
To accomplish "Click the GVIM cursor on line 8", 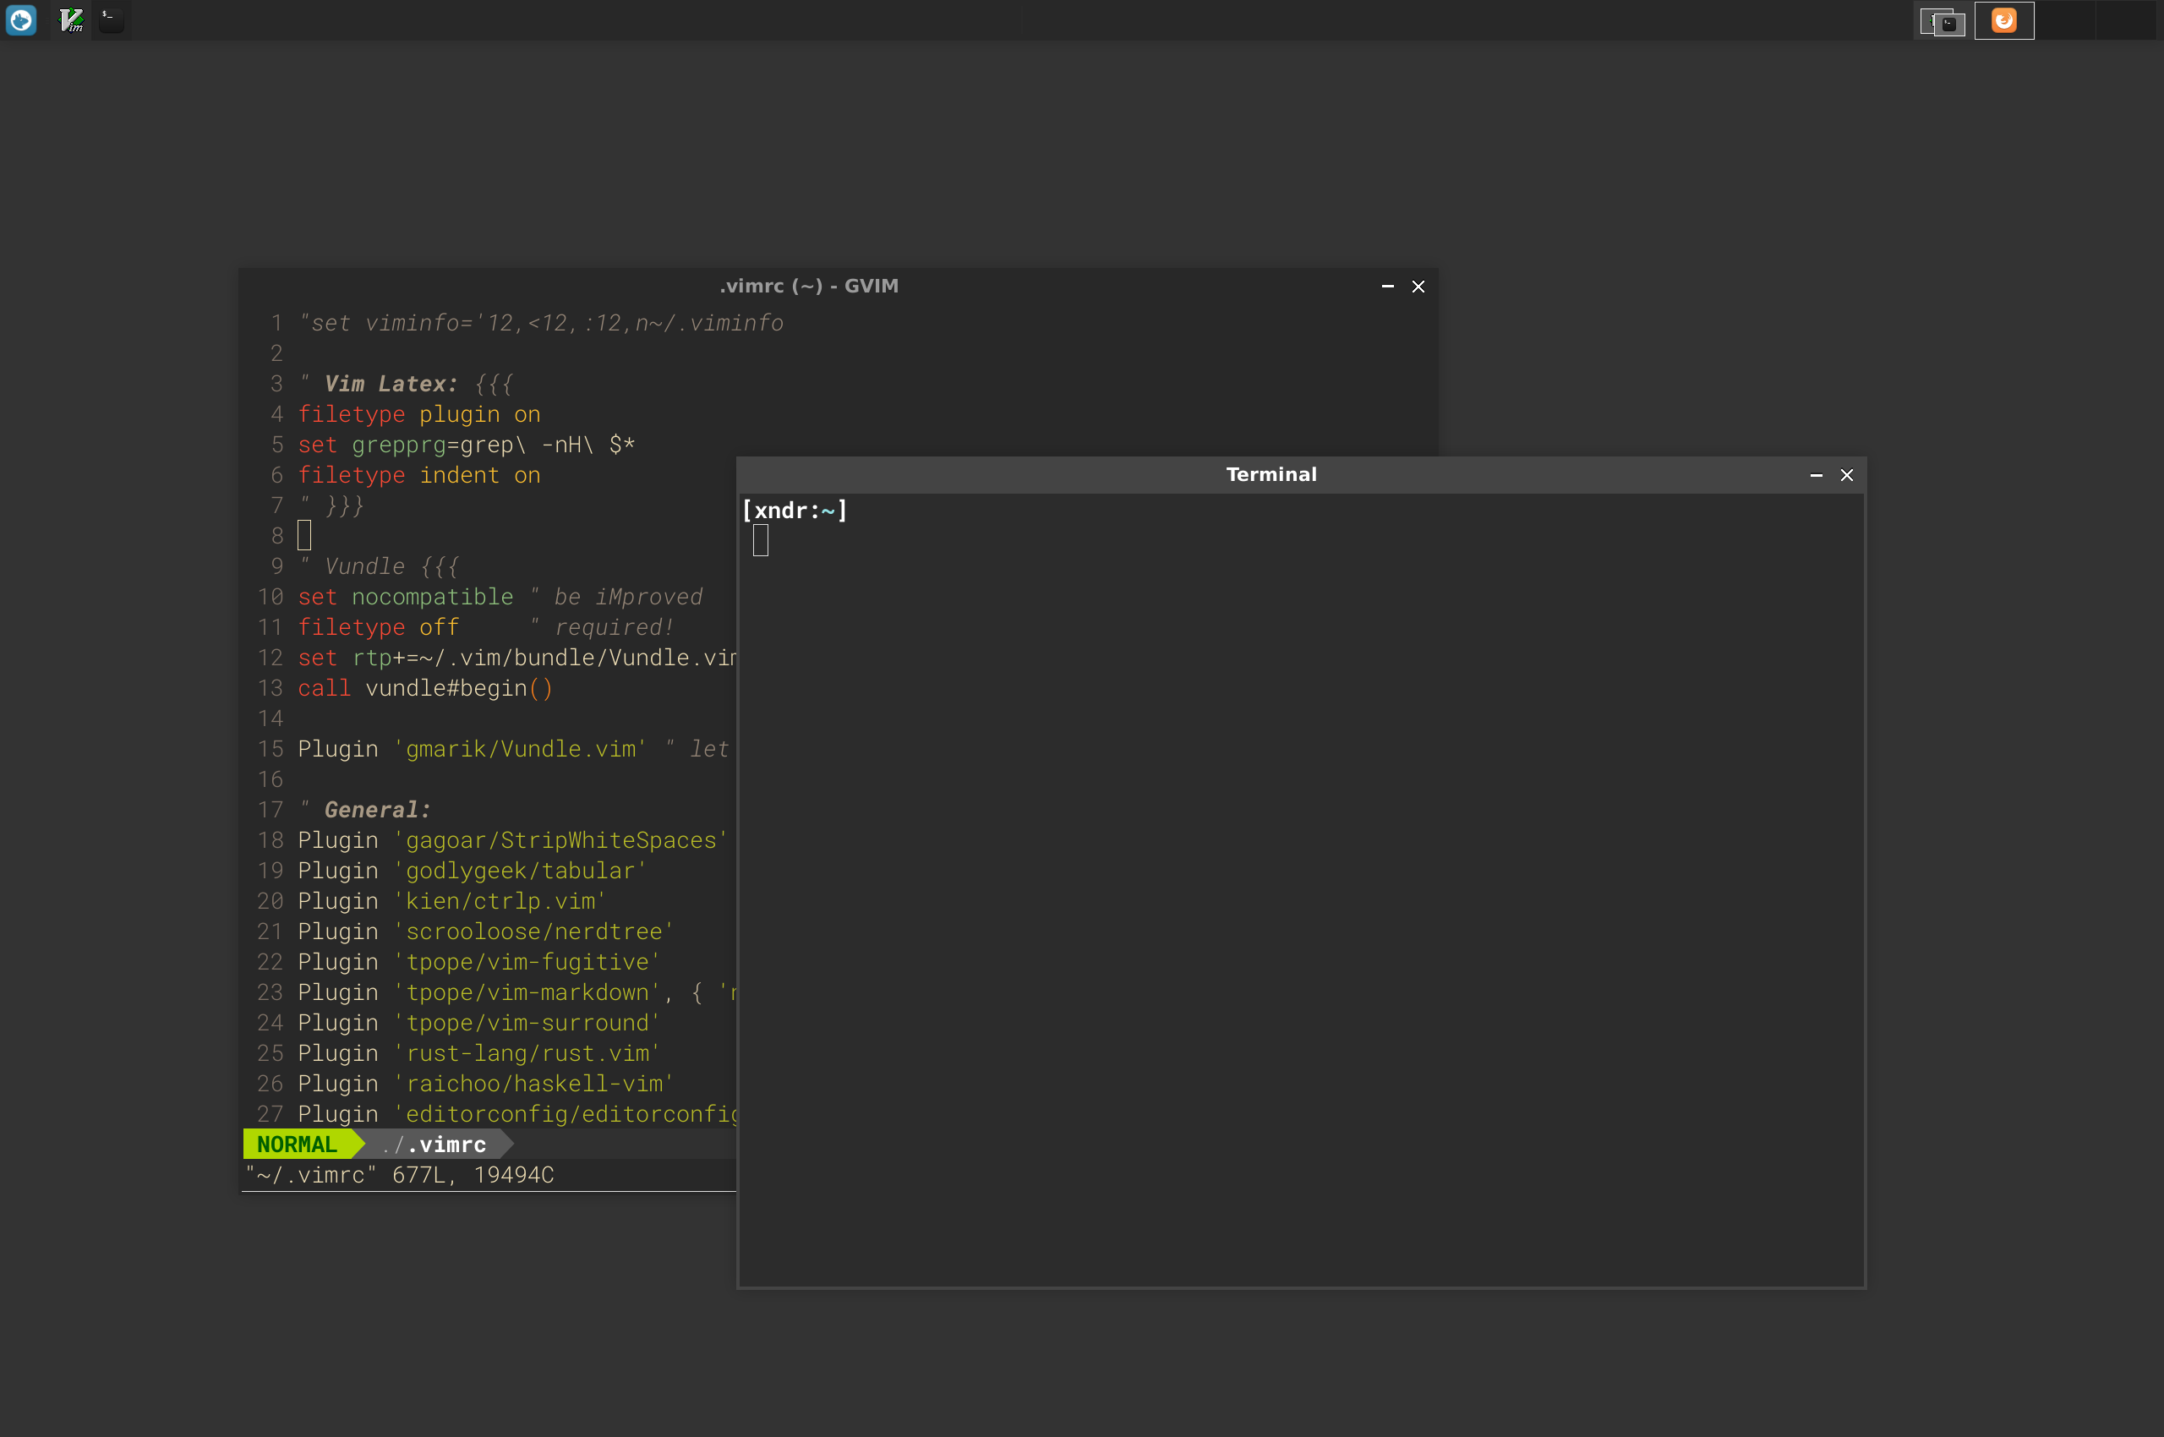I will (304, 535).
